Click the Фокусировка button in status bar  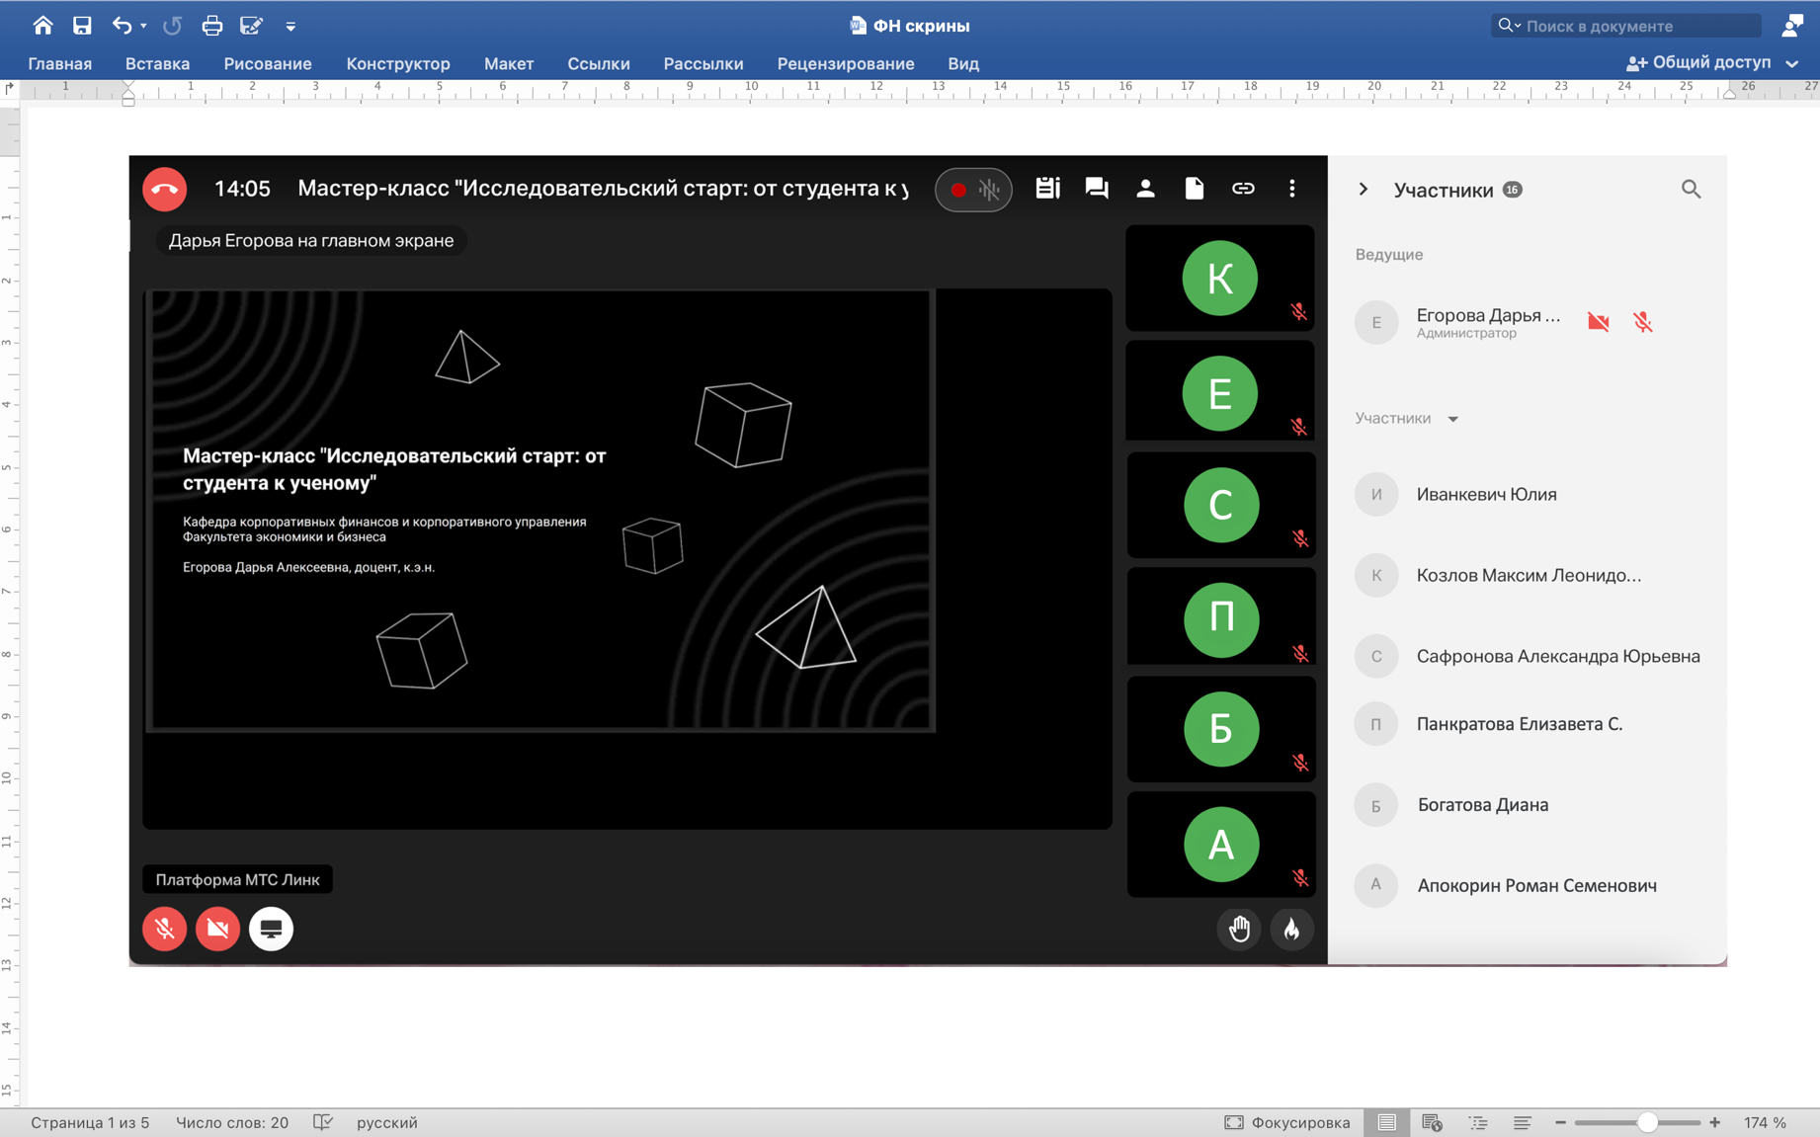coord(1287,1122)
